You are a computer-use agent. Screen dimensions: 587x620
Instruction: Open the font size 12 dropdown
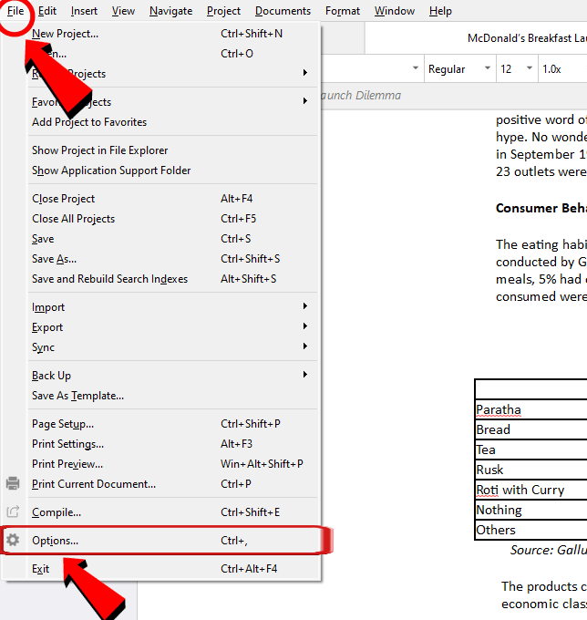pyautogui.click(x=517, y=69)
